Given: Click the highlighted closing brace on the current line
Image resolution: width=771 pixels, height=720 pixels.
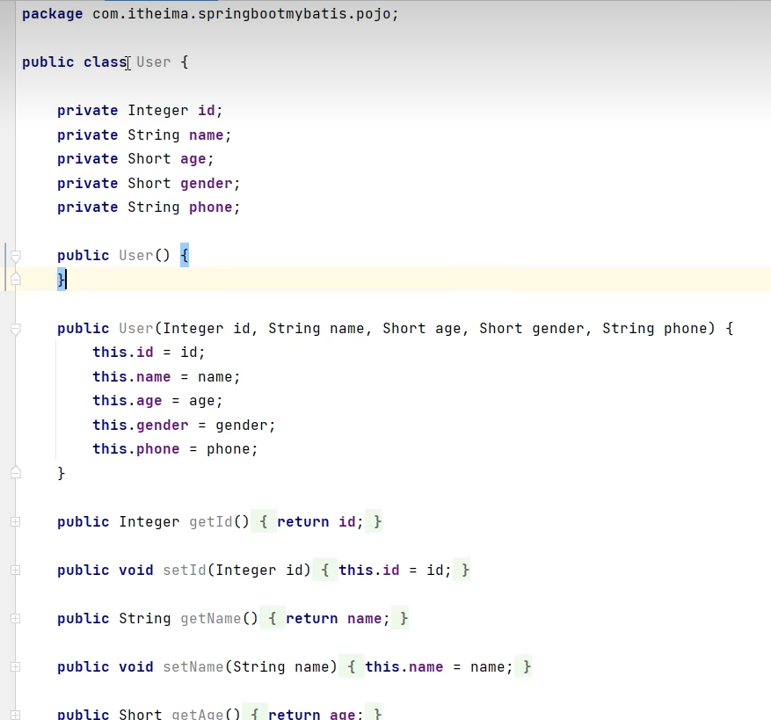Looking at the screenshot, I should pyautogui.click(x=62, y=280).
